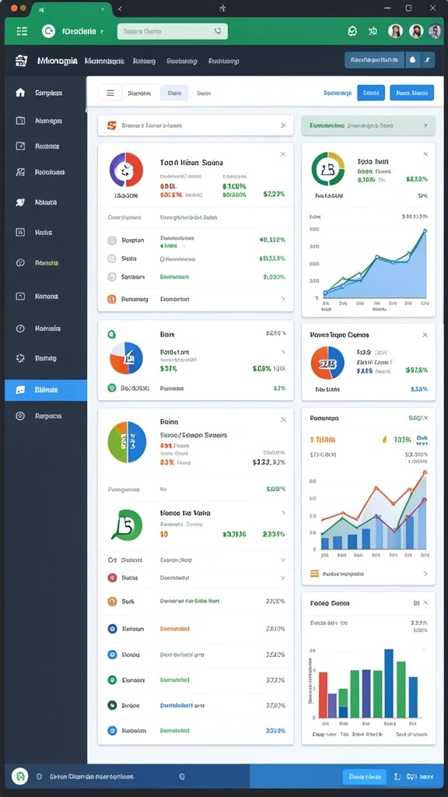Close the green-blue pie chart card

click(283, 420)
